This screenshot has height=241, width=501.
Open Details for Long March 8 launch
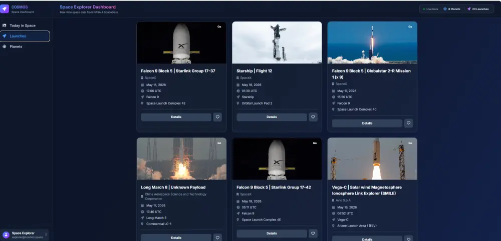click(176, 237)
